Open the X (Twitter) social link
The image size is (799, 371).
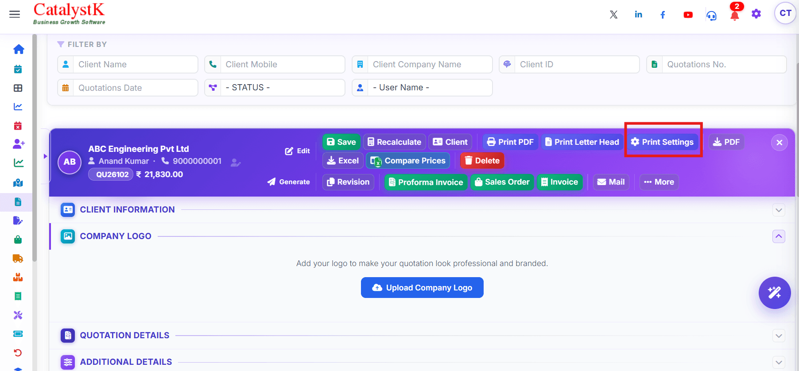613,15
